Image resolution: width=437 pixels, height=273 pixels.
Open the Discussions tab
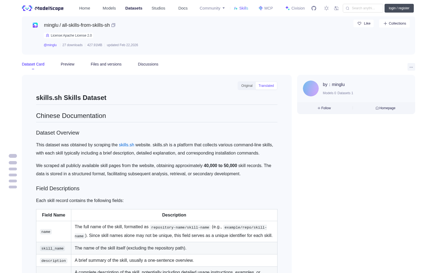point(148,64)
